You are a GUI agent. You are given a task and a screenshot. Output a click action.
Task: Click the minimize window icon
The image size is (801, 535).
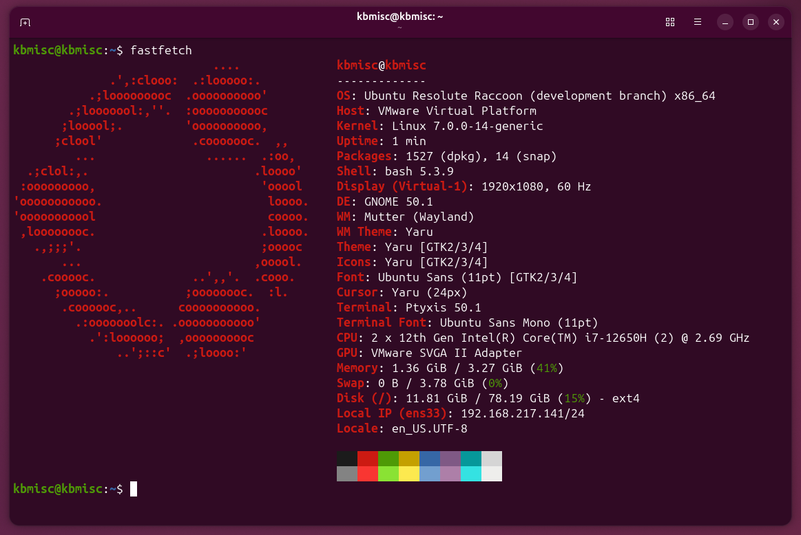tap(724, 22)
